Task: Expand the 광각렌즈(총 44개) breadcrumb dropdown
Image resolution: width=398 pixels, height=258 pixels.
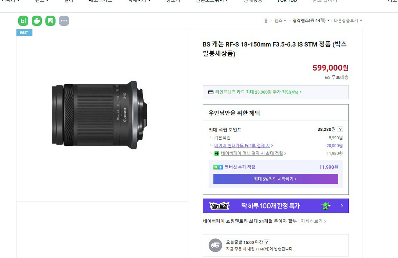Action: point(310,20)
